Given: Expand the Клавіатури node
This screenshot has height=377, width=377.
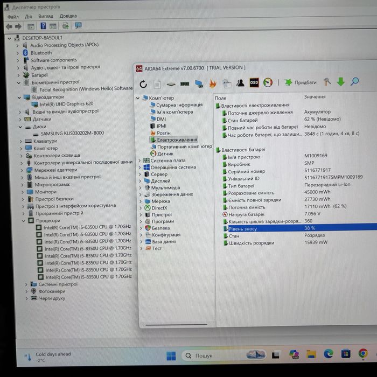Looking at the screenshot, I should point(20,141).
